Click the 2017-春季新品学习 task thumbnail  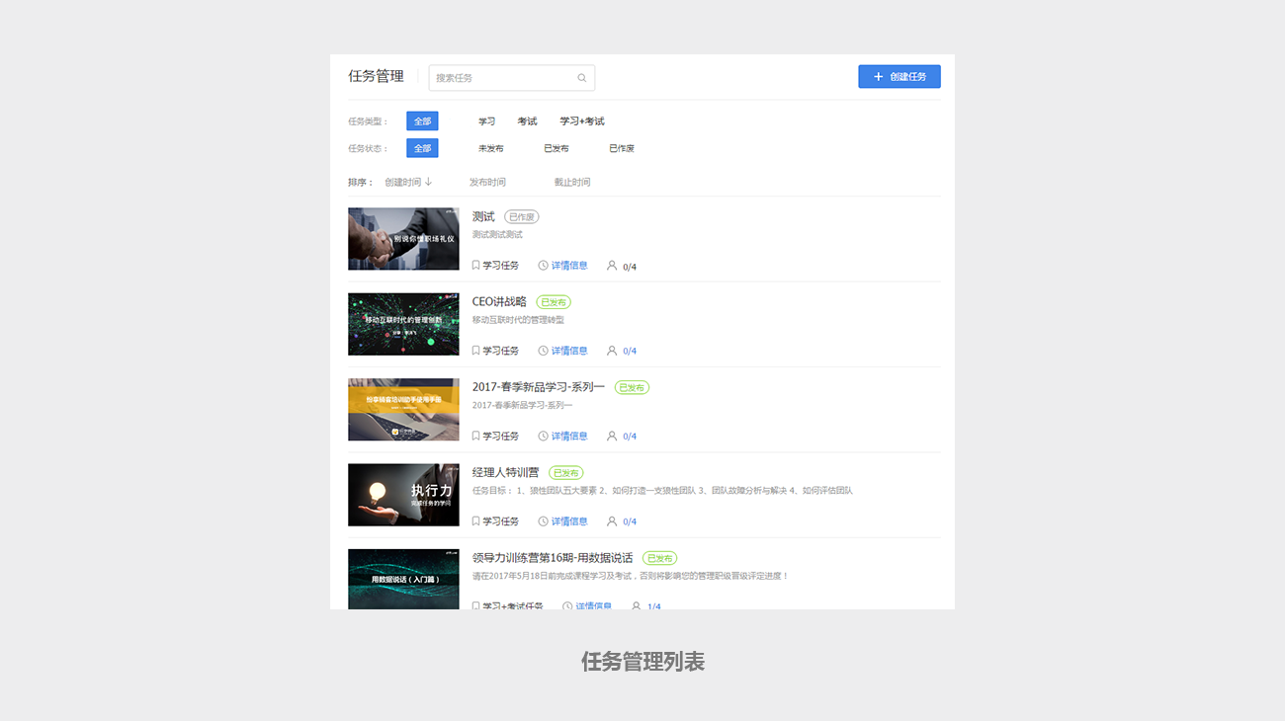[403, 409]
